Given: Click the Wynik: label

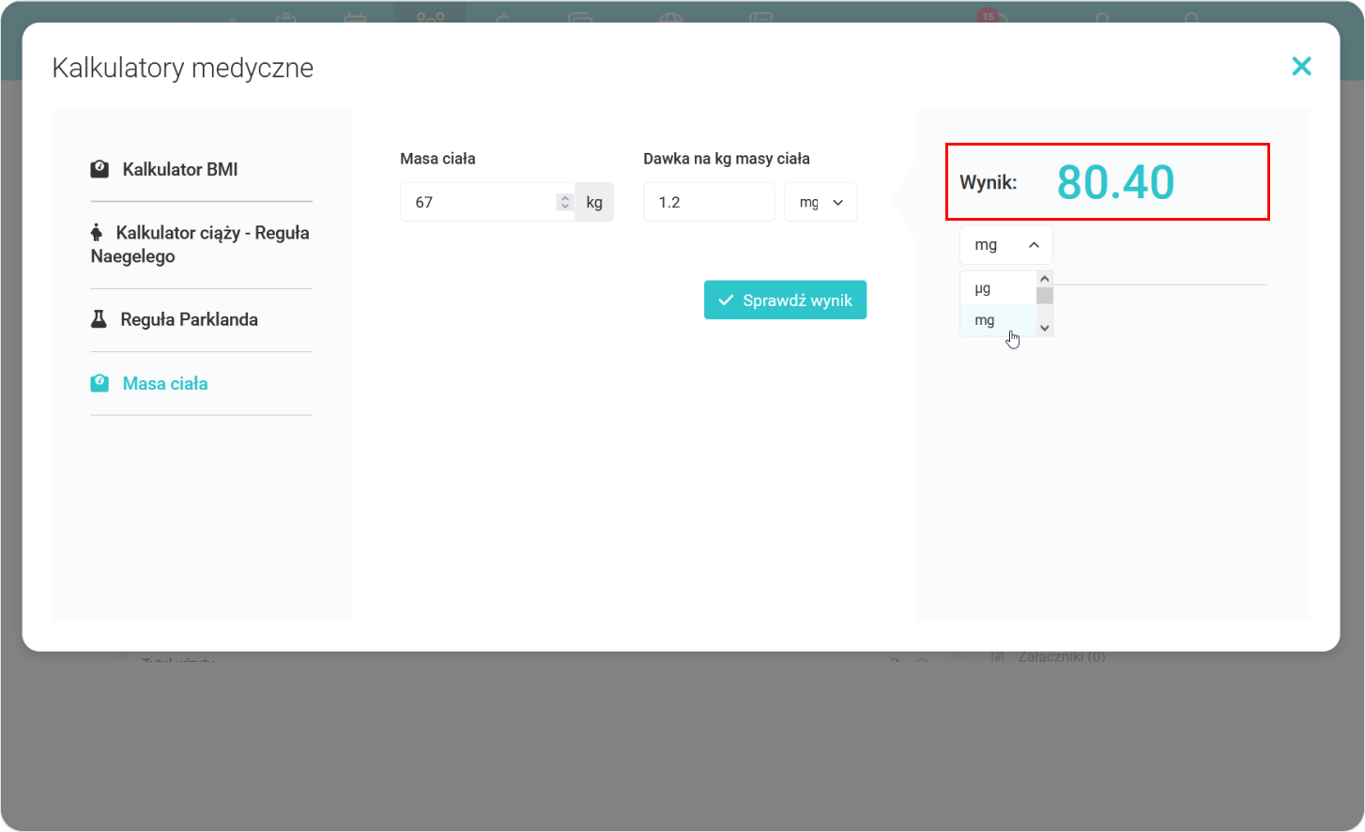Looking at the screenshot, I should tap(988, 182).
